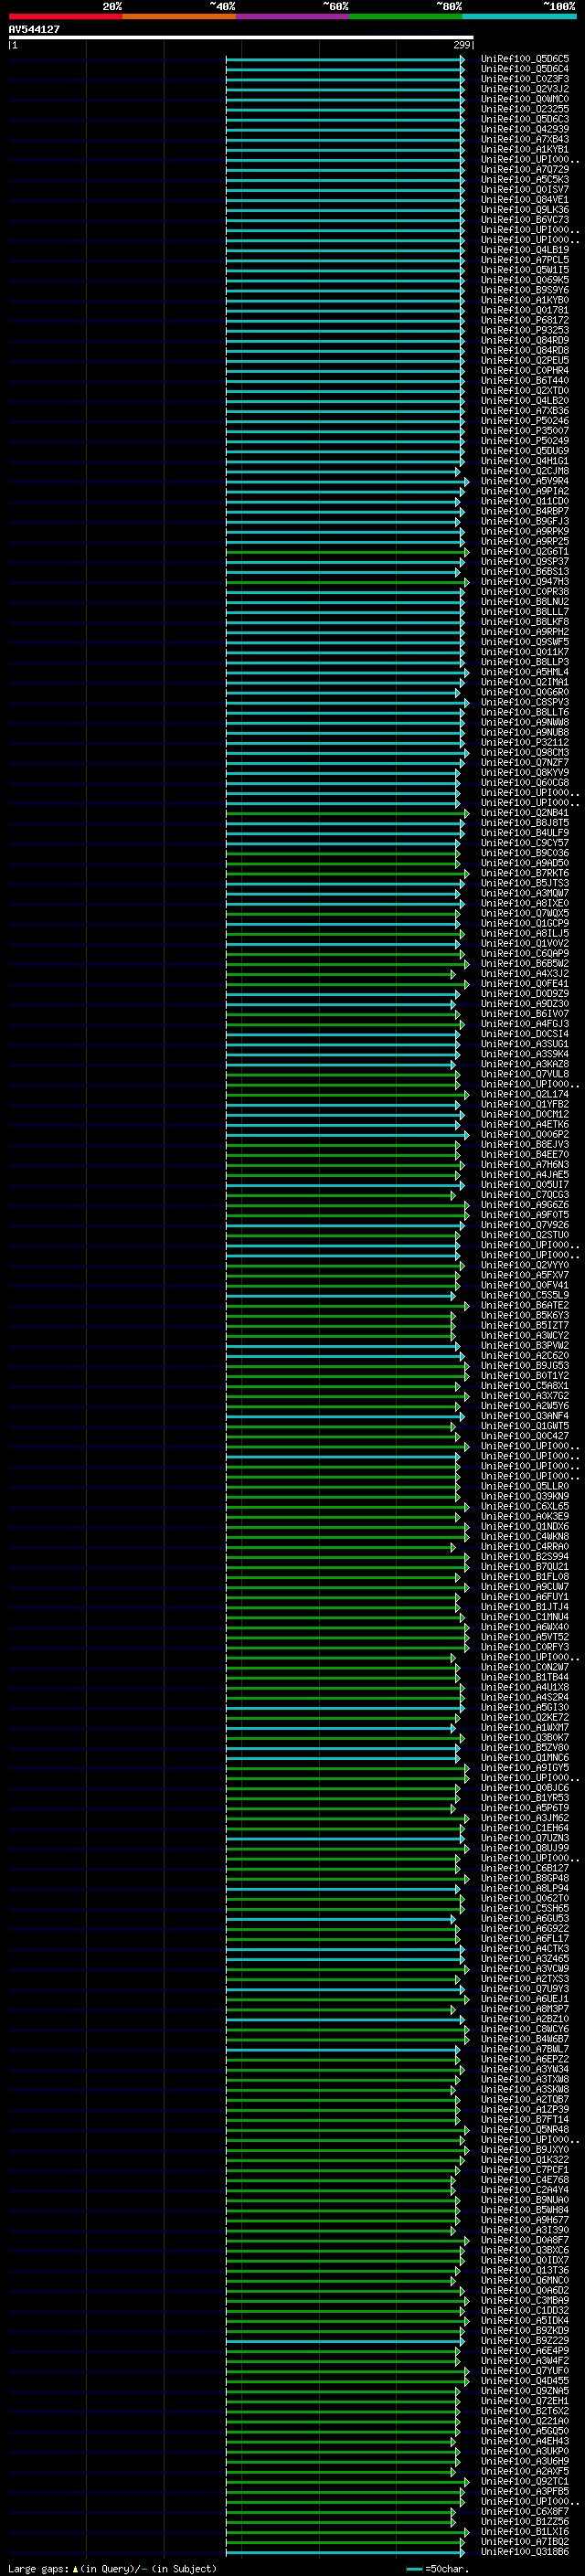Open hit UniRef100_B4EE70
The width and height of the screenshot is (585, 2576).
525,1154
